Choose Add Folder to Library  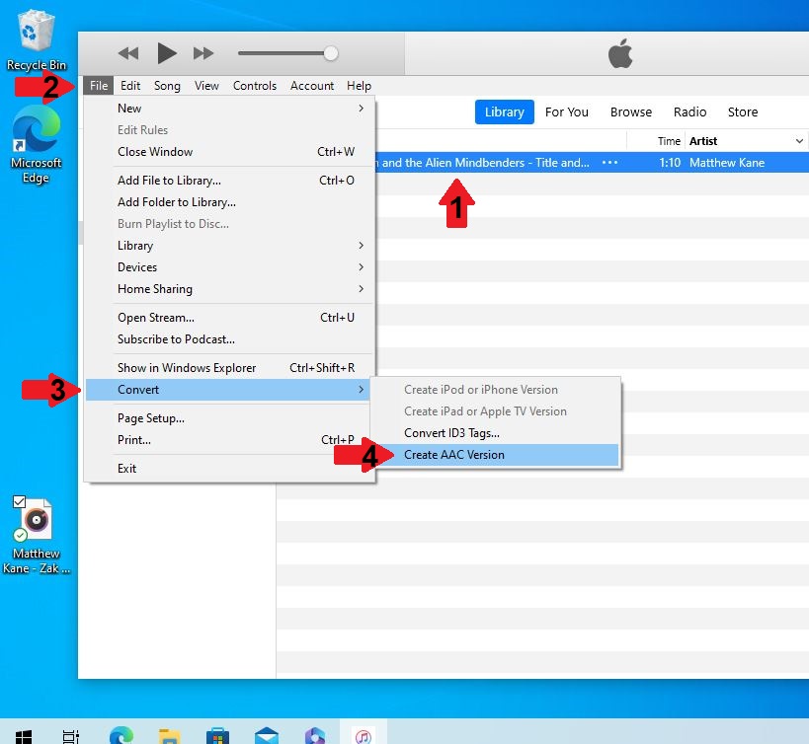point(229,202)
